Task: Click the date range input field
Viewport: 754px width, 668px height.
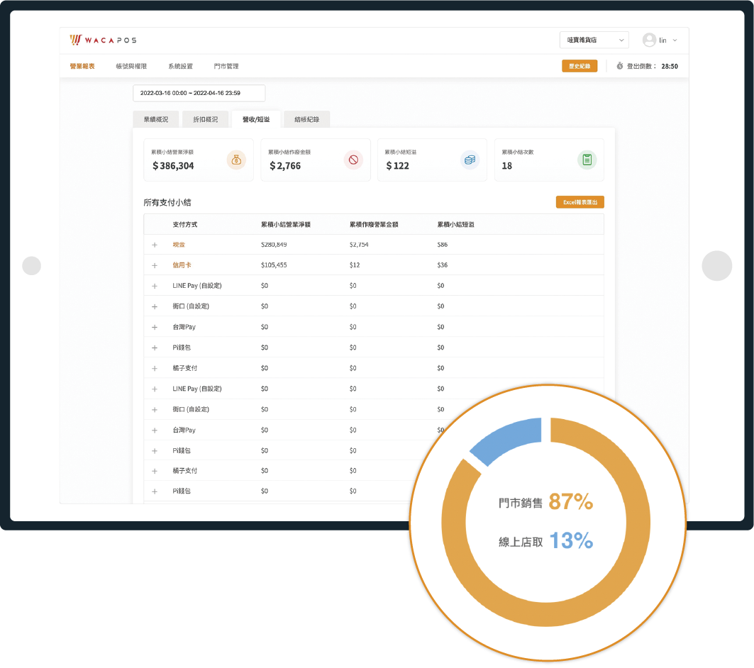Action: (199, 93)
